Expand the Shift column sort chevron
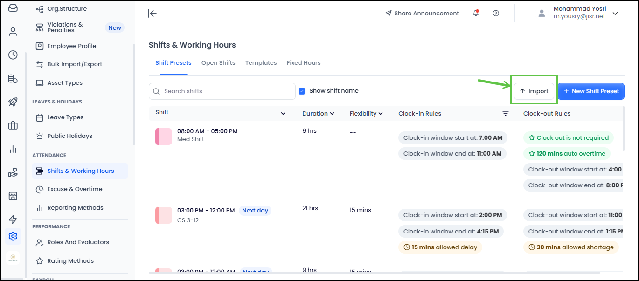 (283, 114)
